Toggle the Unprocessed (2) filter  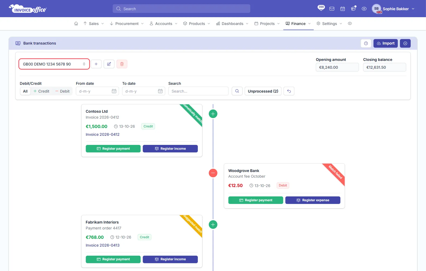[x=263, y=91]
